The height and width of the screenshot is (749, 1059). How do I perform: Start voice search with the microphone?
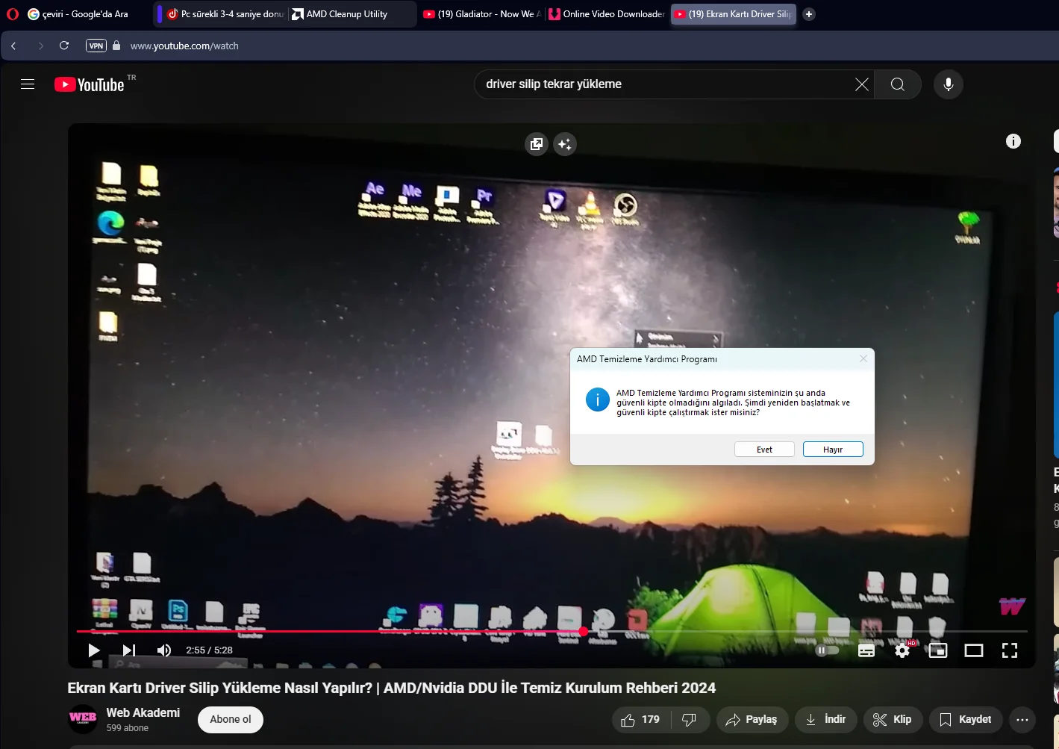click(x=949, y=84)
